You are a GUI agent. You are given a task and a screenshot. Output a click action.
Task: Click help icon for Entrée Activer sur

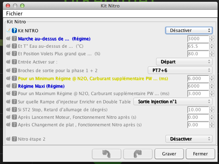tap(14, 62)
